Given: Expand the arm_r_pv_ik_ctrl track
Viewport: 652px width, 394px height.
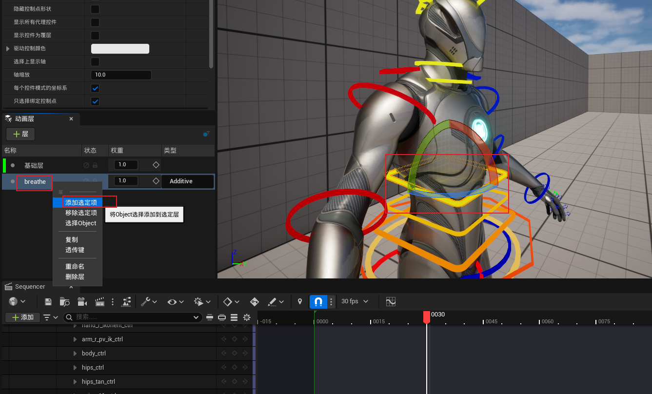Looking at the screenshot, I should click(75, 339).
